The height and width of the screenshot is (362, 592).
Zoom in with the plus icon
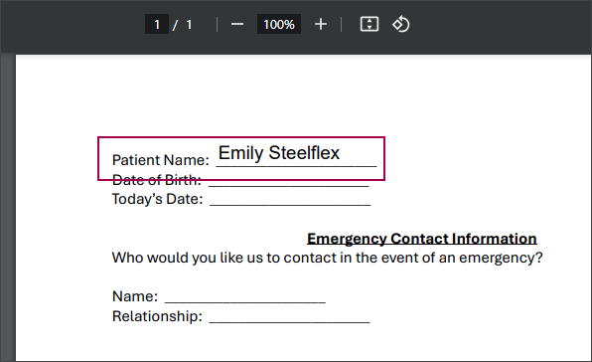point(321,25)
